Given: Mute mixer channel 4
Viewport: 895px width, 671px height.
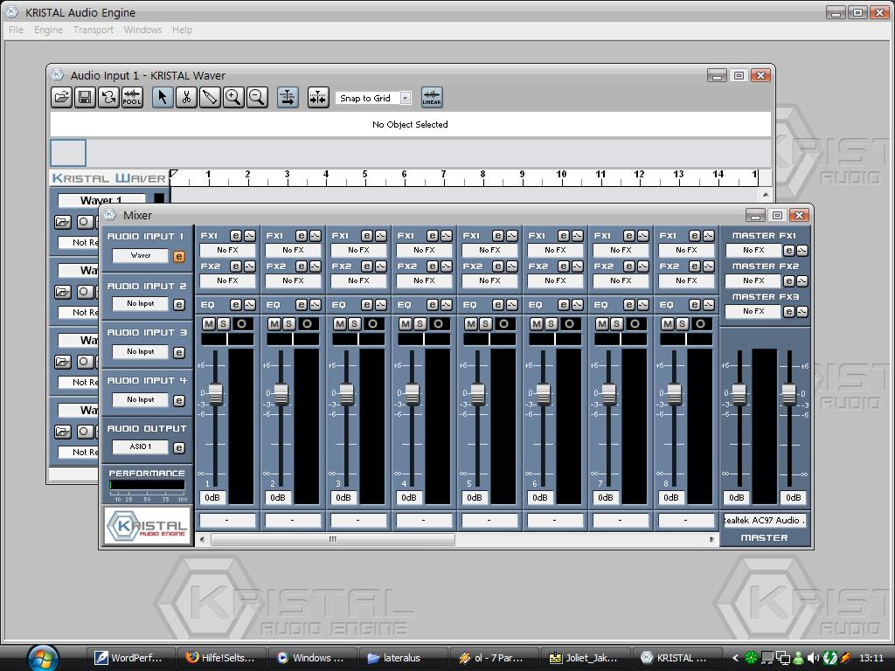Looking at the screenshot, I should pyautogui.click(x=406, y=324).
